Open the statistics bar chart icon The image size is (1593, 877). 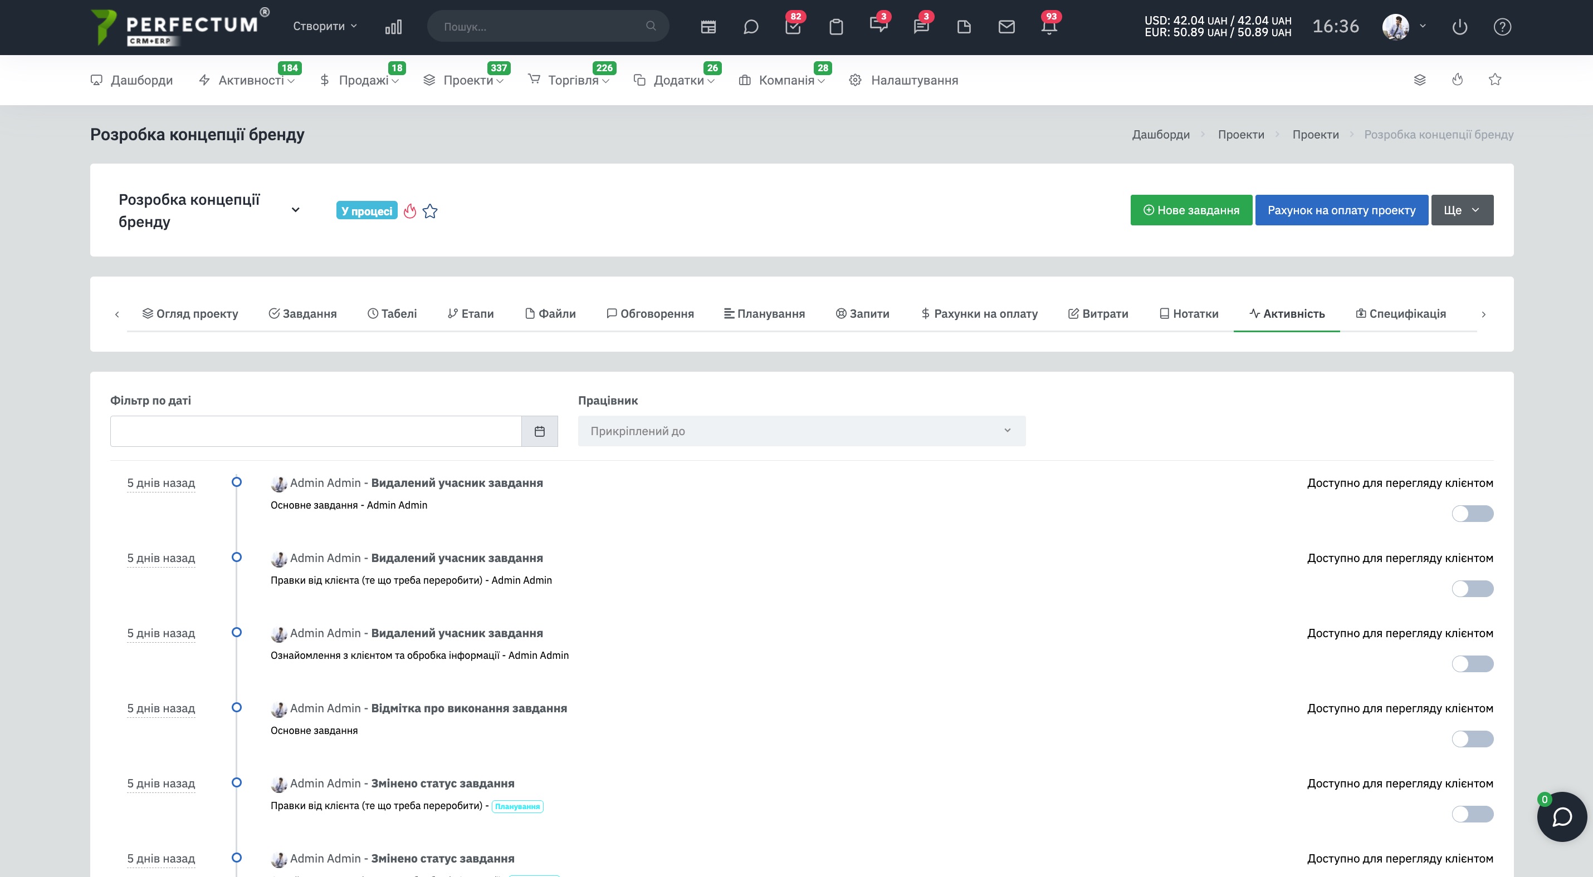click(393, 27)
